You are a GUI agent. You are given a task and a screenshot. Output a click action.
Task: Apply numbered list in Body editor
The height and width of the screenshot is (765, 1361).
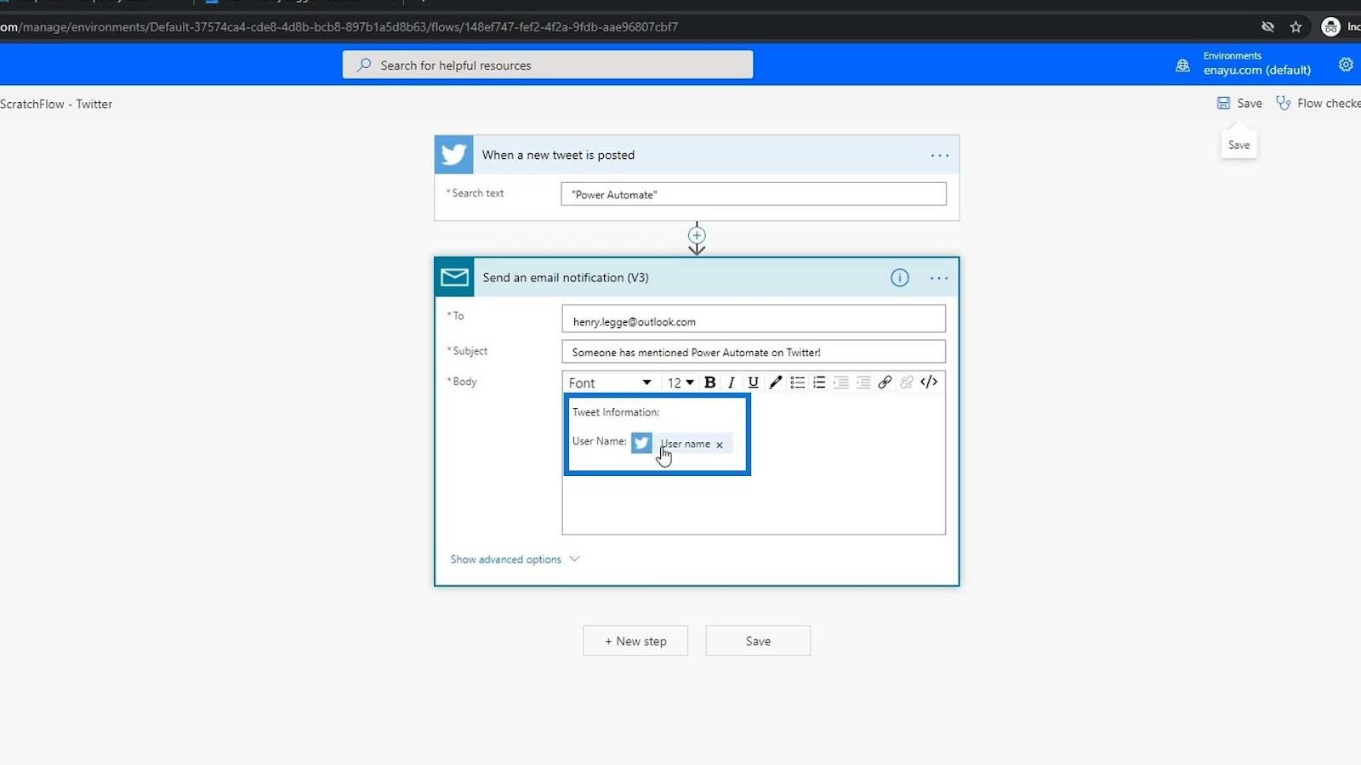pyautogui.click(x=819, y=382)
